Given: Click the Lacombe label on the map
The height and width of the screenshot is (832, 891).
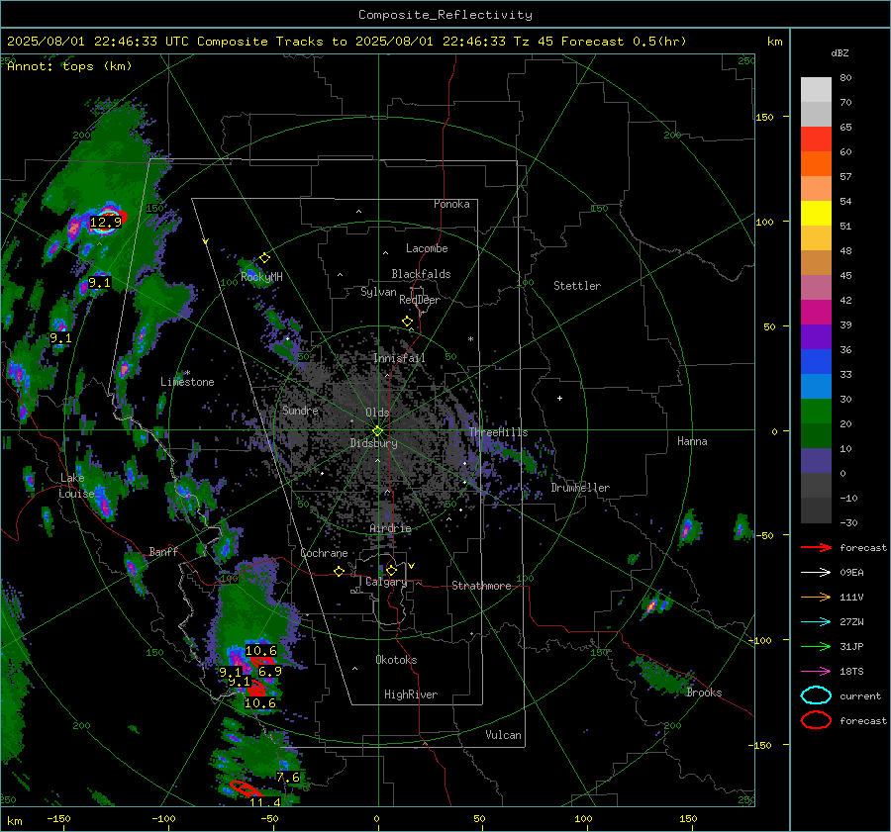Looking at the screenshot, I should (x=427, y=248).
